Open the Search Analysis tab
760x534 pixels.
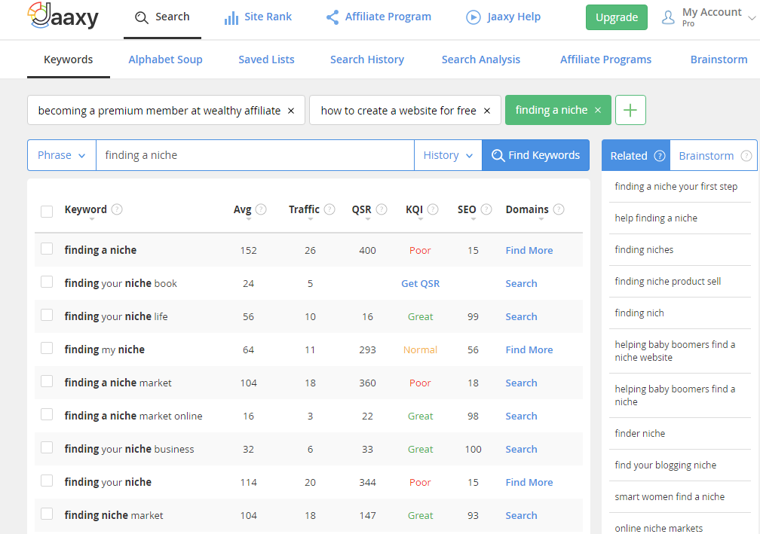481,60
